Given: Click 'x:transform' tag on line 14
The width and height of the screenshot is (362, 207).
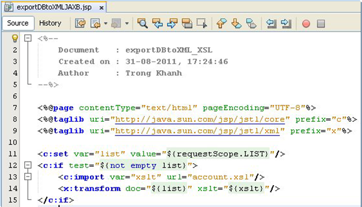Looking at the screenshot, I should pyautogui.click(x=92, y=189).
